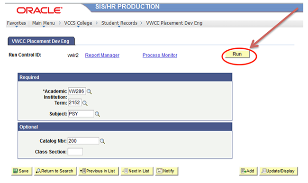Open the Subject lookup magnifier

pos(98,114)
